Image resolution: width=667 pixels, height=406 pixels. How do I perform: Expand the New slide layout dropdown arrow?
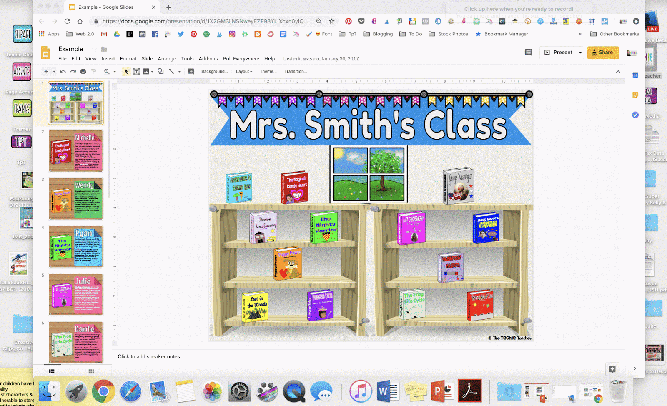click(x=54, y=72)
